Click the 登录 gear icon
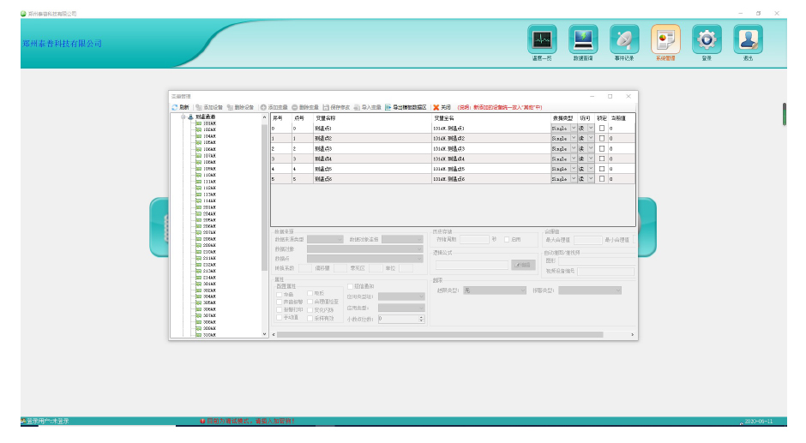 [707, 39]
